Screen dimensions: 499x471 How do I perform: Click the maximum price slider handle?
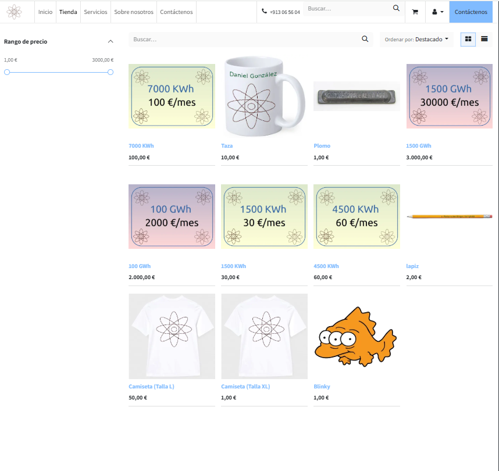(x=111, y=72)
